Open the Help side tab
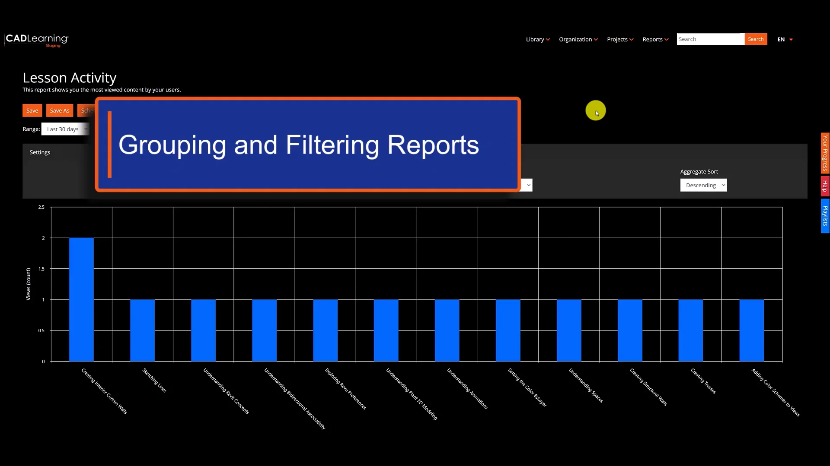The image size is (830, 466). (x=825, y=186)
